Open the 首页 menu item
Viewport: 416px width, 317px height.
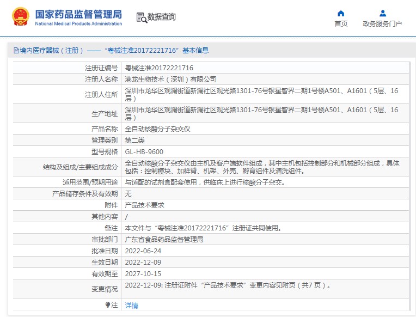[x=341, y=23]
